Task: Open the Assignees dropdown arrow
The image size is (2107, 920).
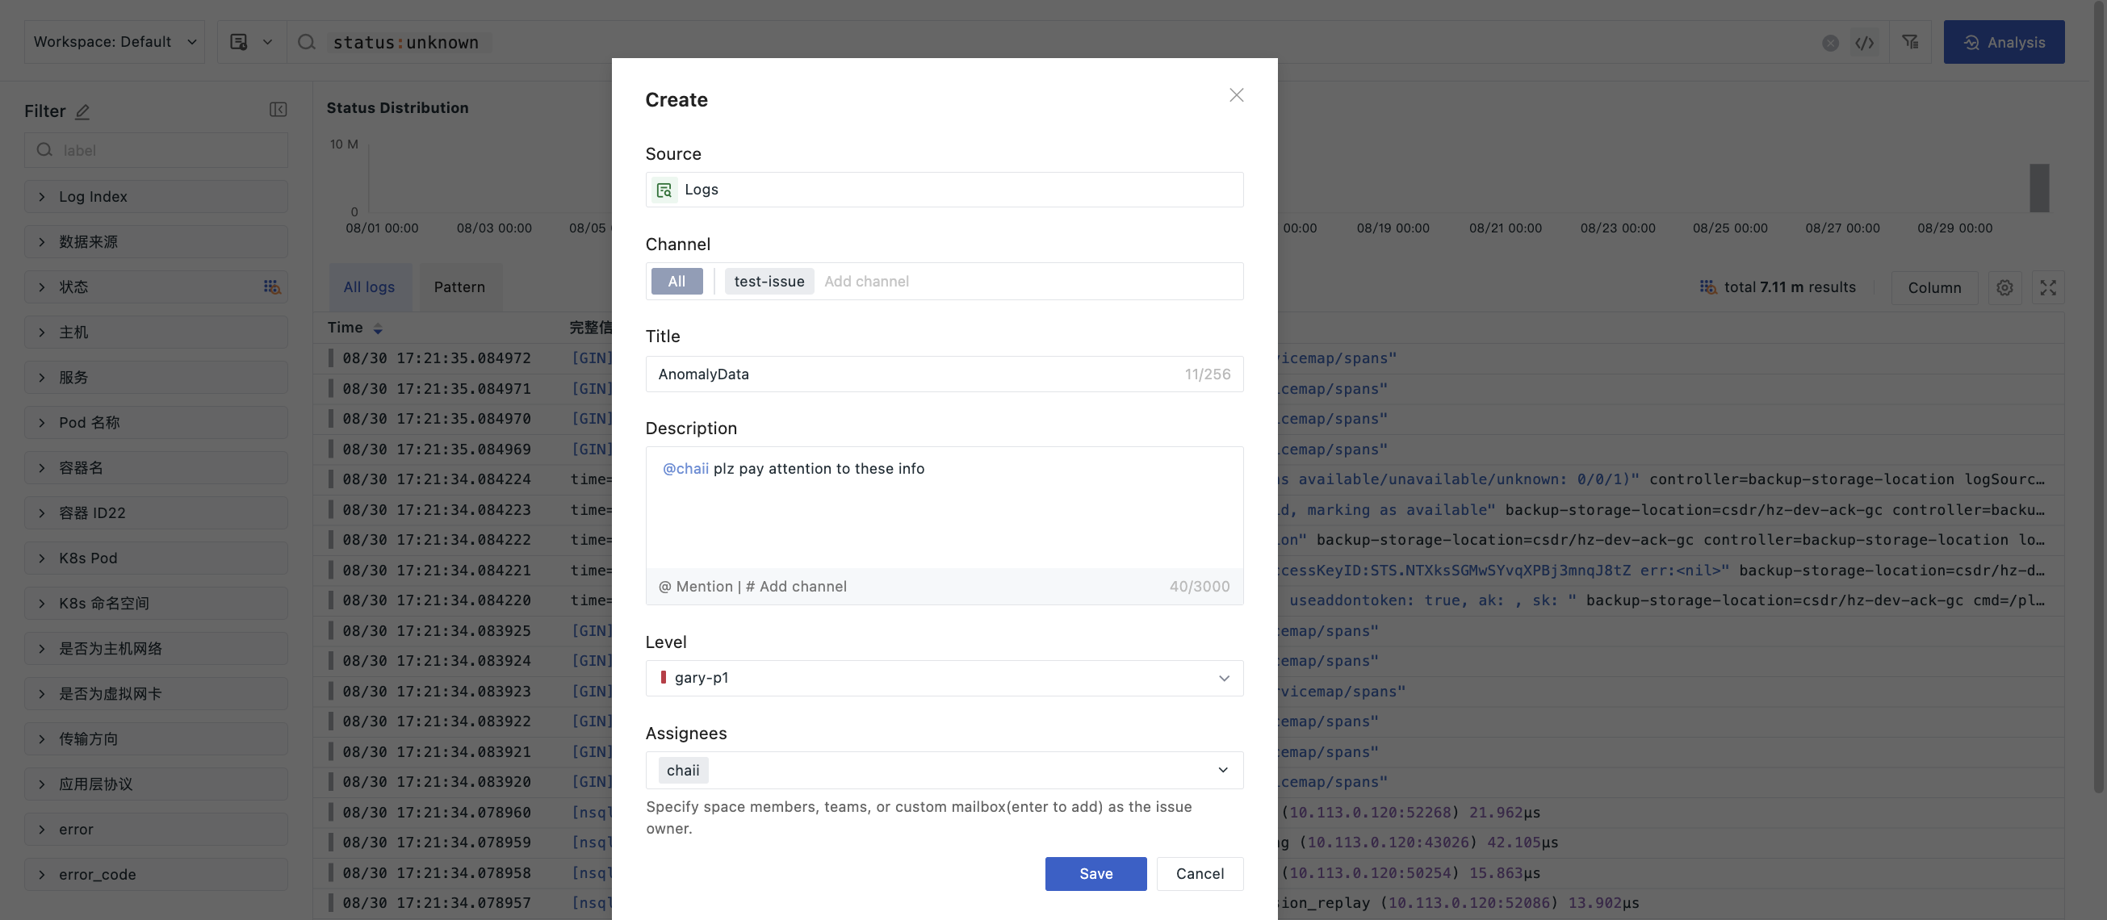Action: (1223, 771)
